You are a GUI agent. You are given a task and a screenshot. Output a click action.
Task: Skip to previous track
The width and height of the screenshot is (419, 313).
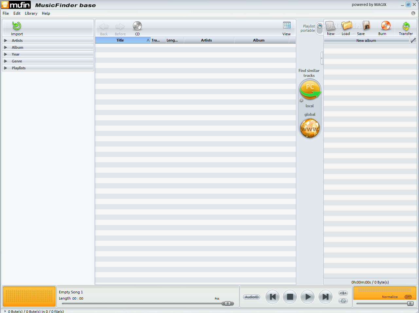click(272, 297)
